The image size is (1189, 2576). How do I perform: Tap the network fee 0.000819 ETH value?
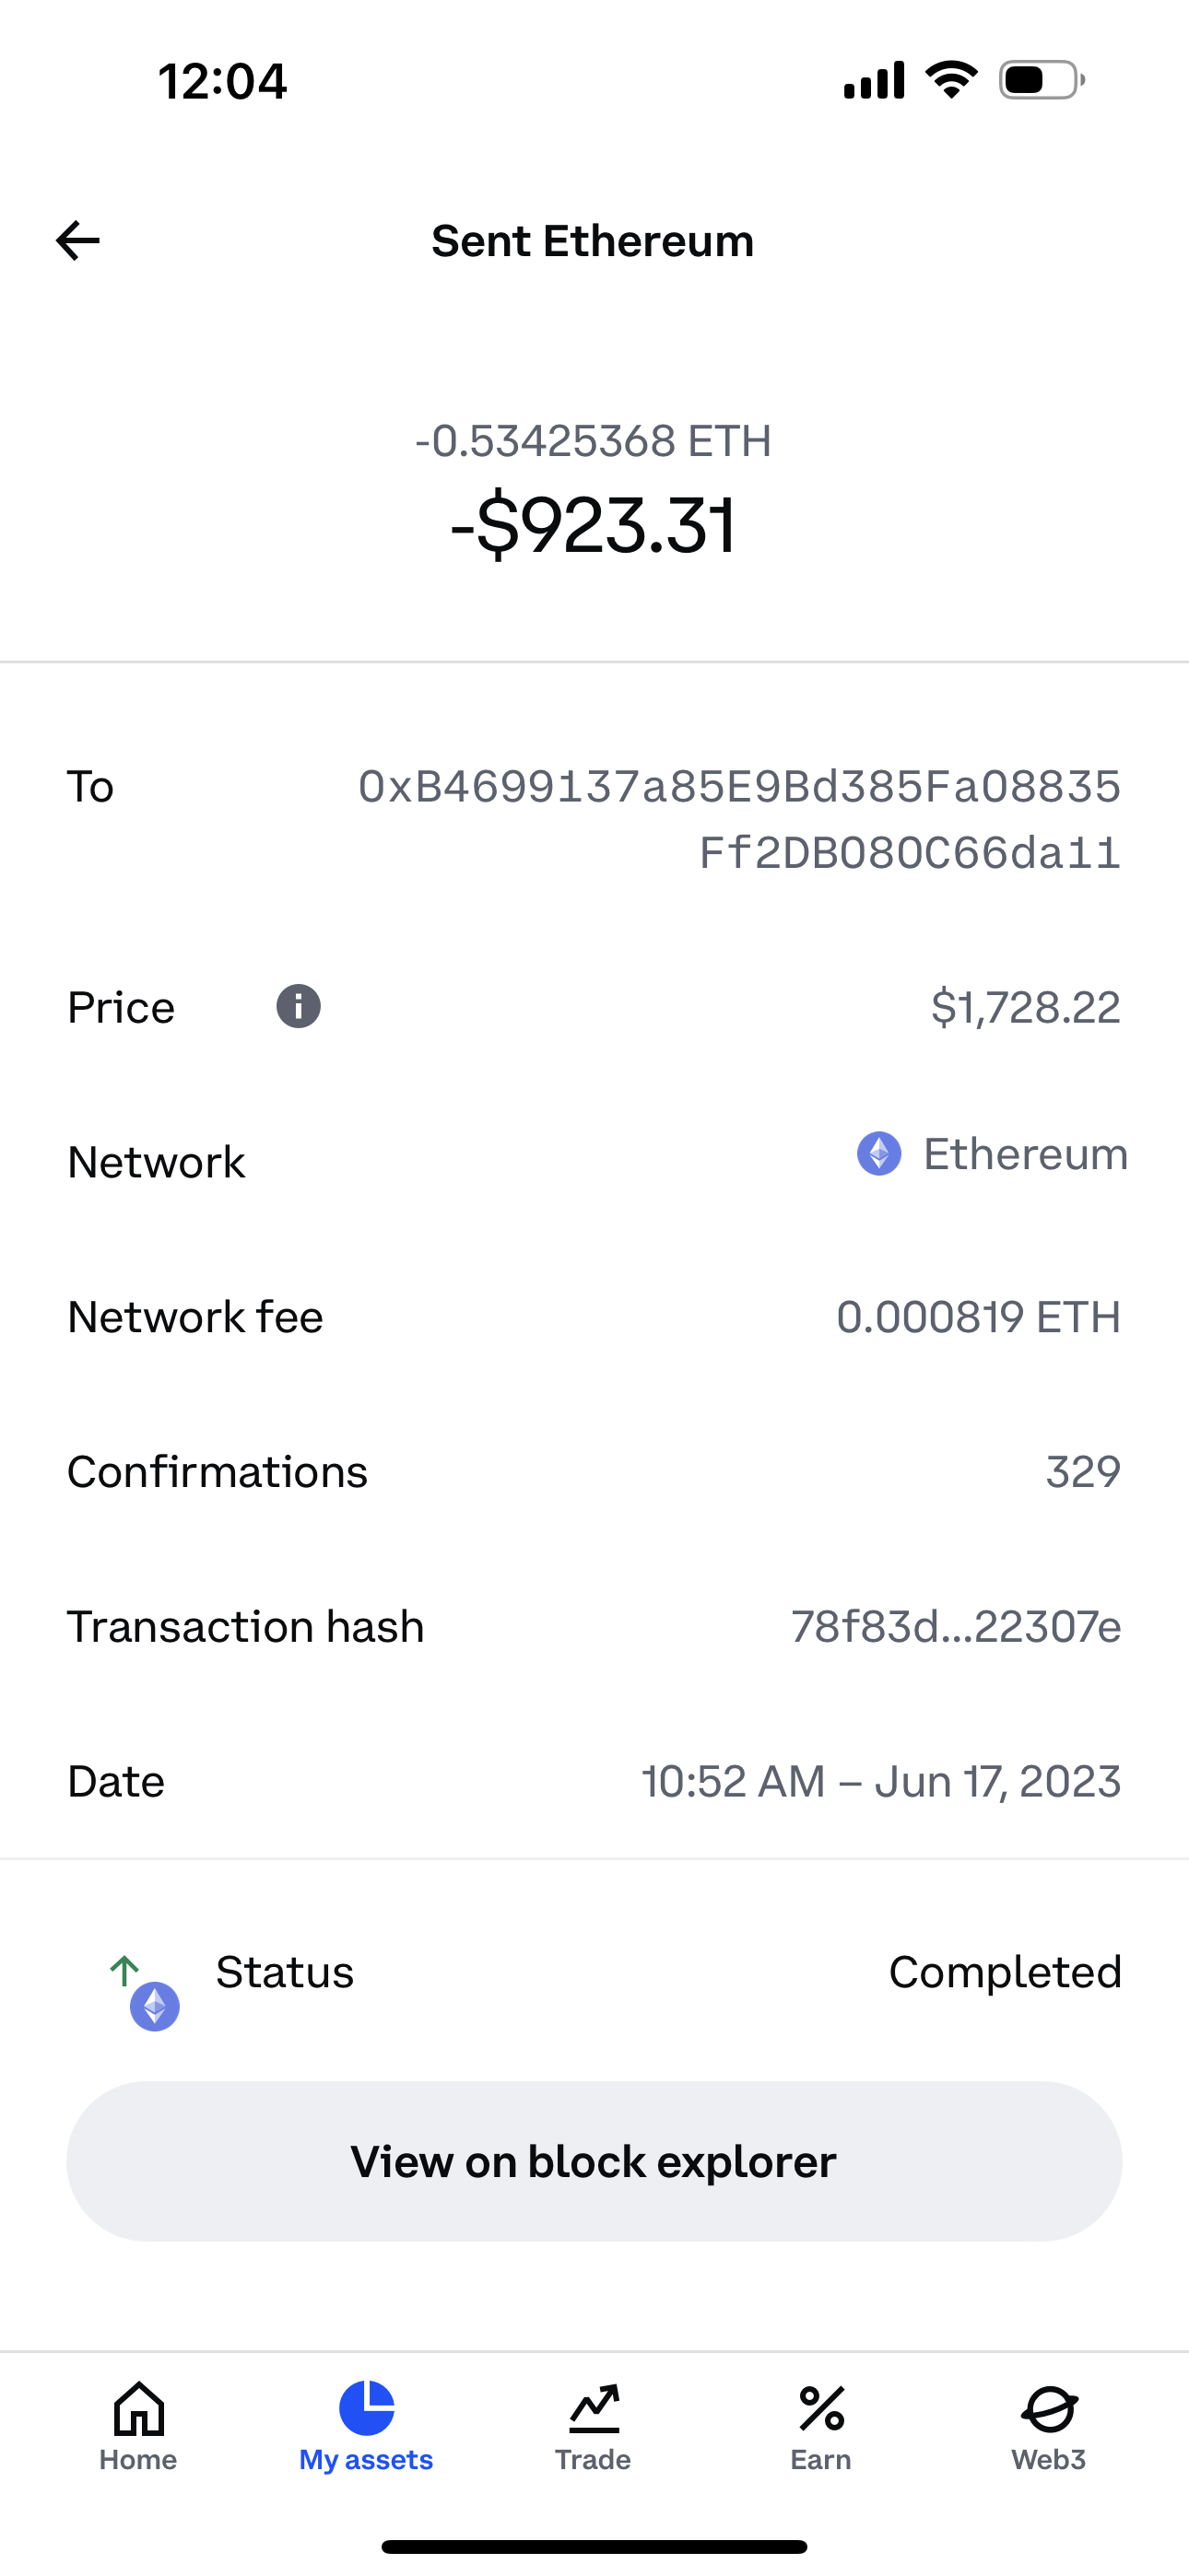click(x=978, y=1317)
